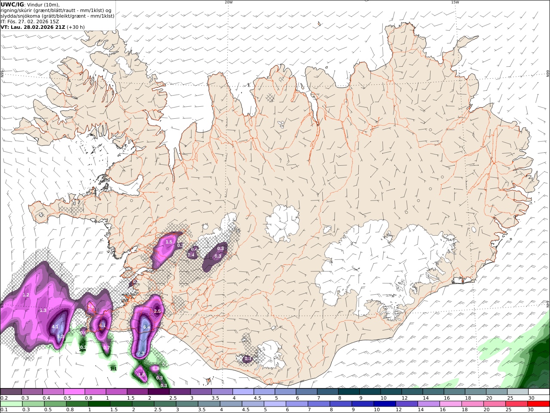The image size is (550, 413).
Task: Click the 6.4 precipitation value on map
Action: [146, 327]
